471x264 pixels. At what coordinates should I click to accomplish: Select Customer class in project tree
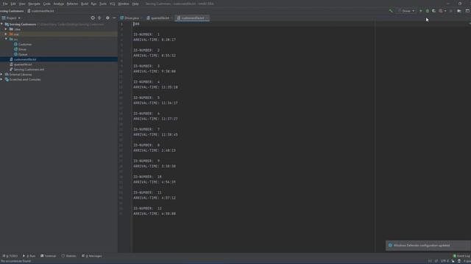point(25,44)
